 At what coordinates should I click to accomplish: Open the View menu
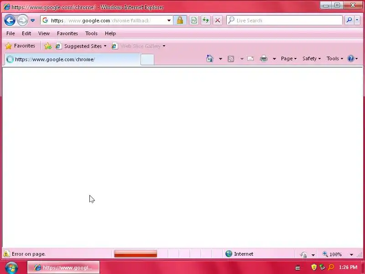click(44, 33)
